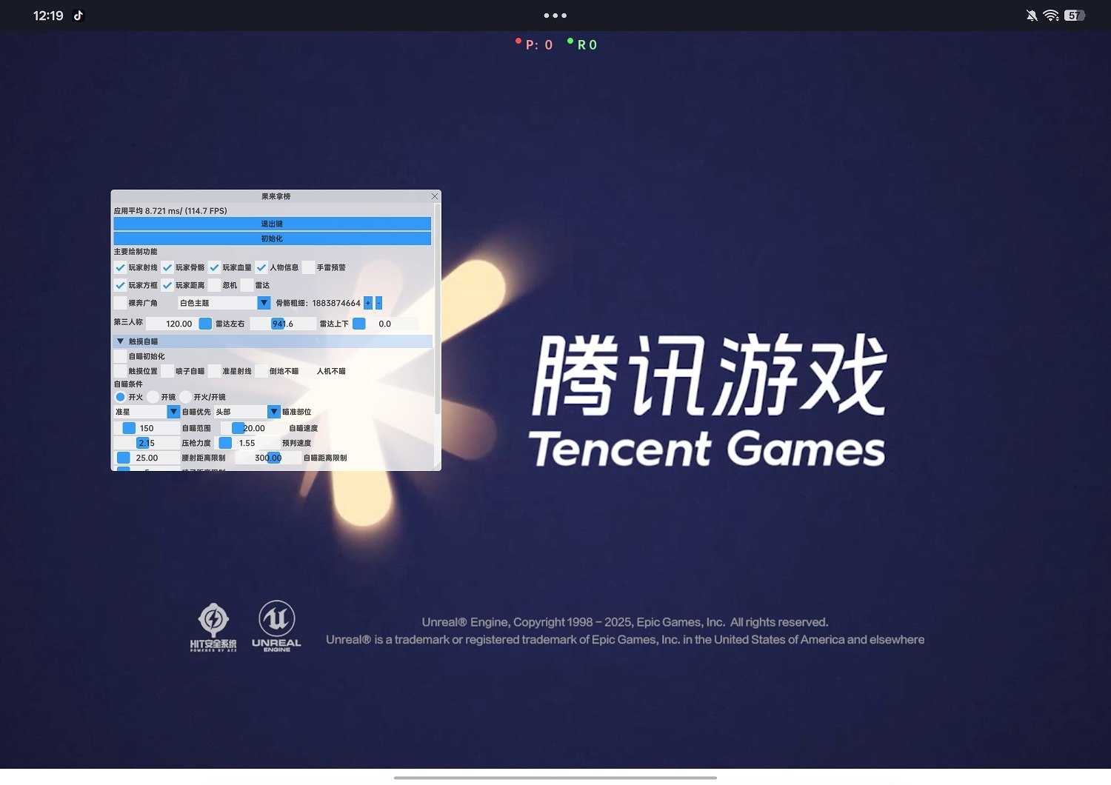
Task: Collapse the 触摸自瞄 section
Action: click(121, 341)
